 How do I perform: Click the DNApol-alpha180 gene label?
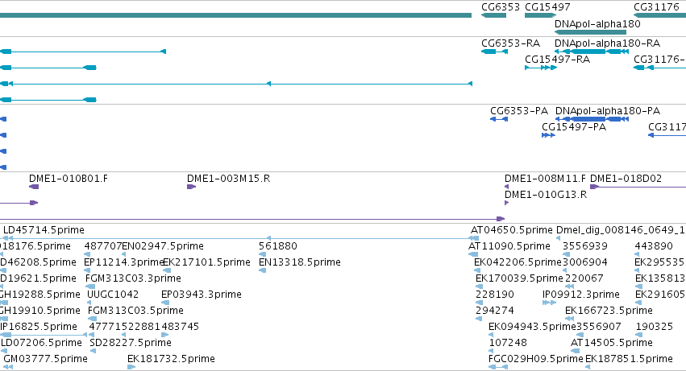pyautogui.click(x=597, y=24)
